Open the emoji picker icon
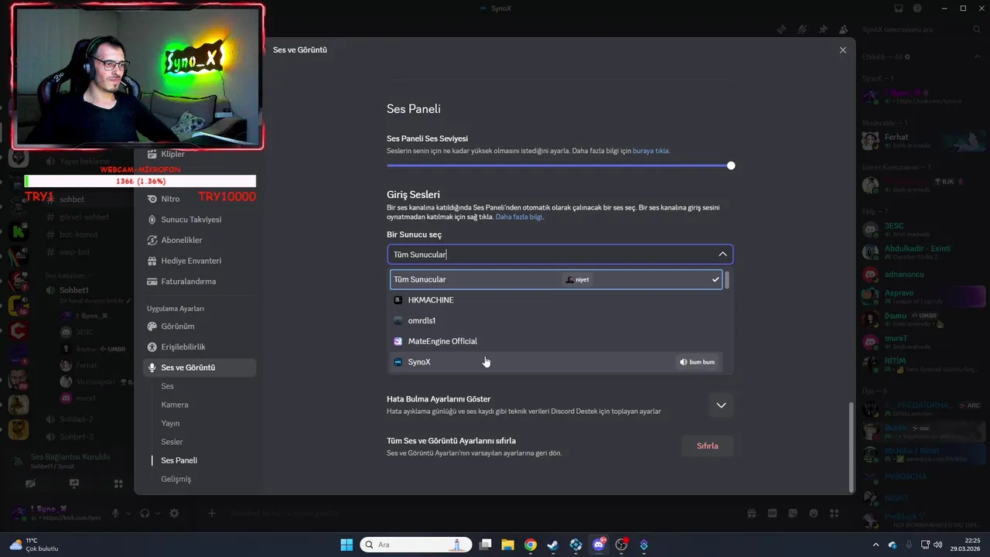Screen dimensions: 990x557 tap(814, 513)
